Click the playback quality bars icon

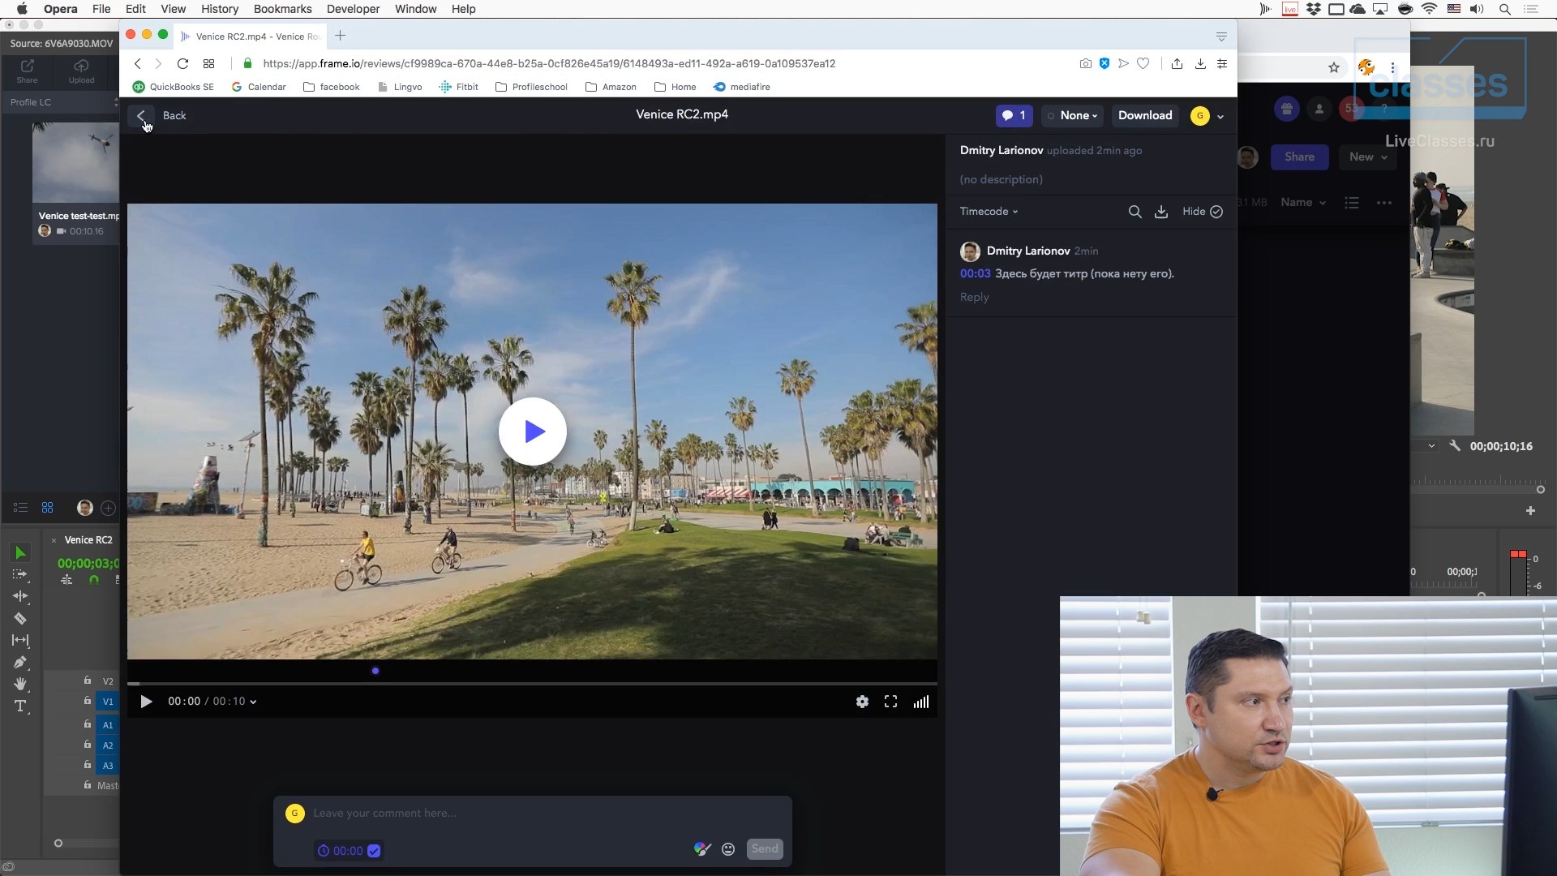point(920,702)
